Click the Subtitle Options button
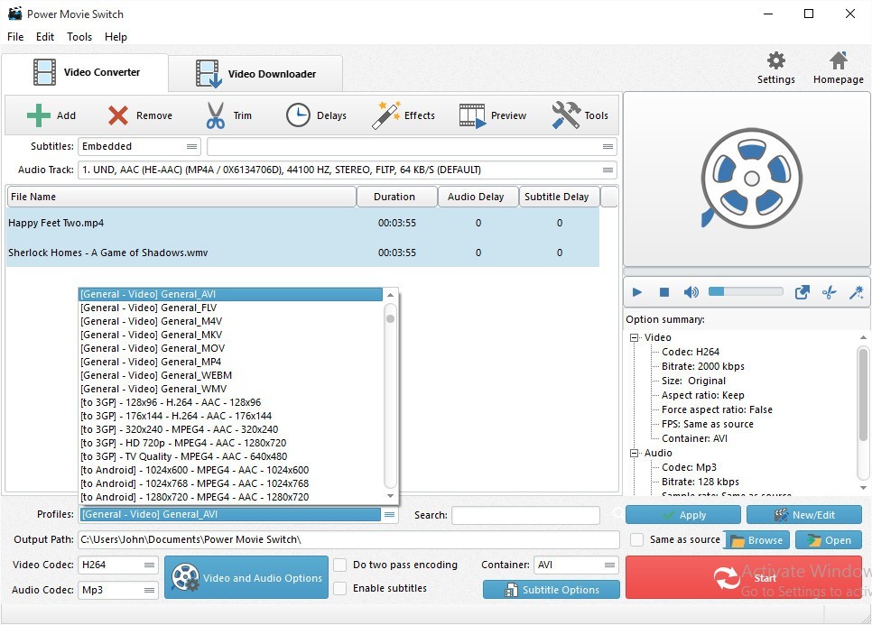Screen dimensions: 872x625 pos(551,590)
